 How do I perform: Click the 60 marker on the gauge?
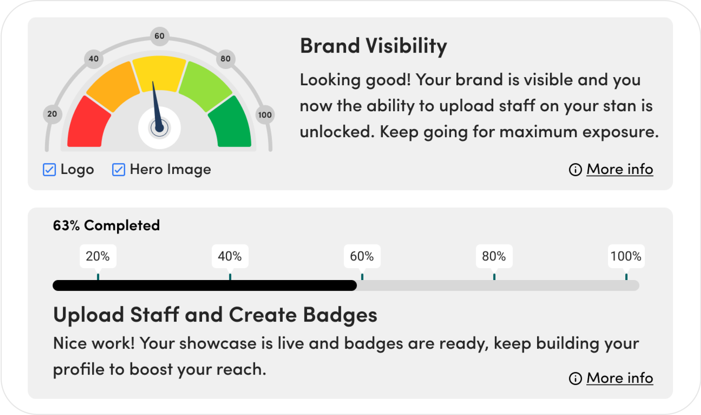point(159,36)
